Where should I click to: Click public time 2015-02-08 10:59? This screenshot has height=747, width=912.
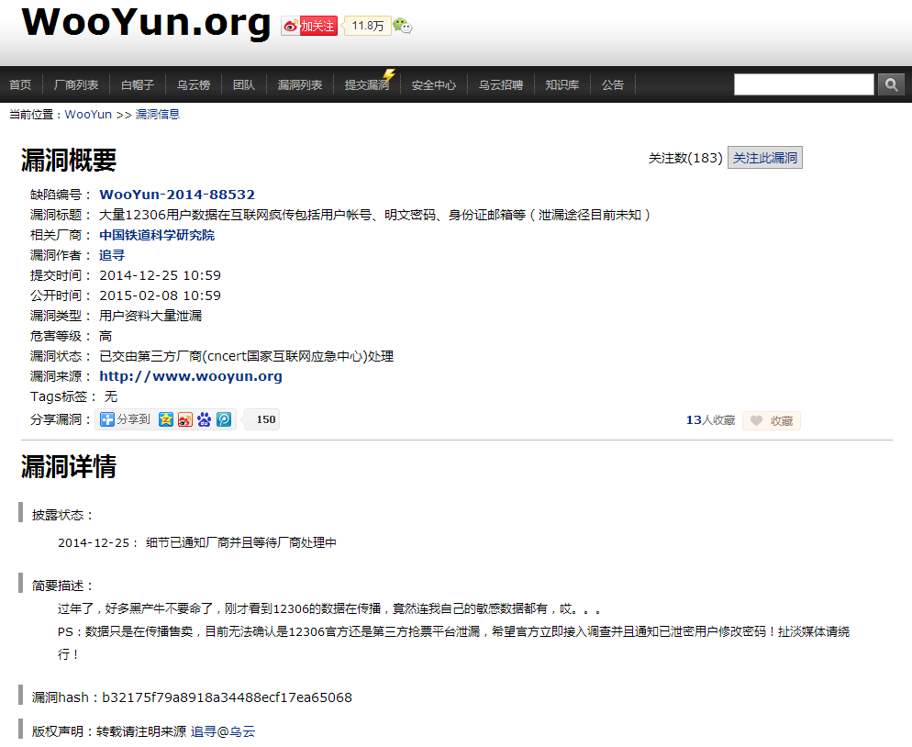[x=160, y=295]
